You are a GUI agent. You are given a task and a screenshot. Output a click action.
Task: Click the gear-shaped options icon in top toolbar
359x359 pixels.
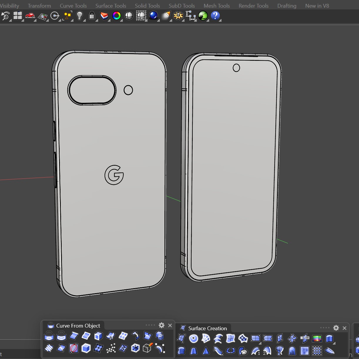178,16
